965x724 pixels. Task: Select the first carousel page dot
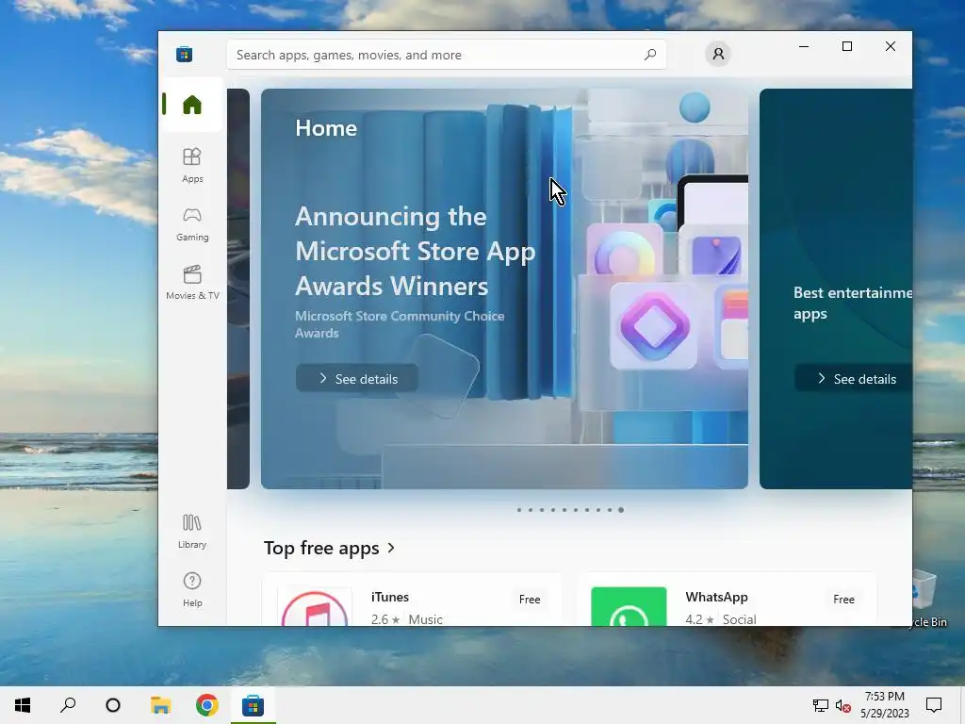pos(519,510)
